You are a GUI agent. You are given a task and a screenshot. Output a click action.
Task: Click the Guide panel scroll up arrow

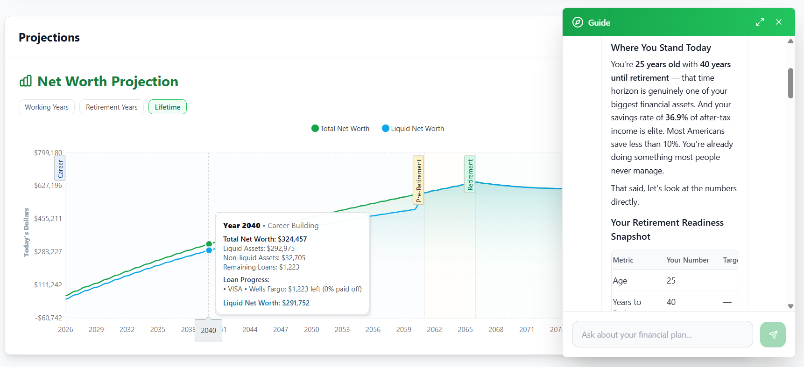[790, 41]
